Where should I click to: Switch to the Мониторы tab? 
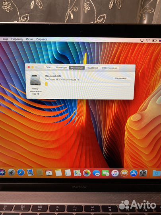pyautogui.click(x=62, y=68)
